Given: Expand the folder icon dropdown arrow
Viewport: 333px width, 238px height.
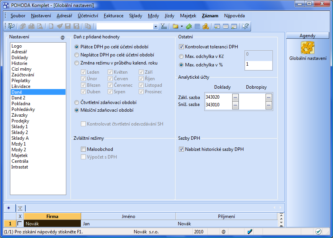Looking at the screenshot, I should (182, 26).
